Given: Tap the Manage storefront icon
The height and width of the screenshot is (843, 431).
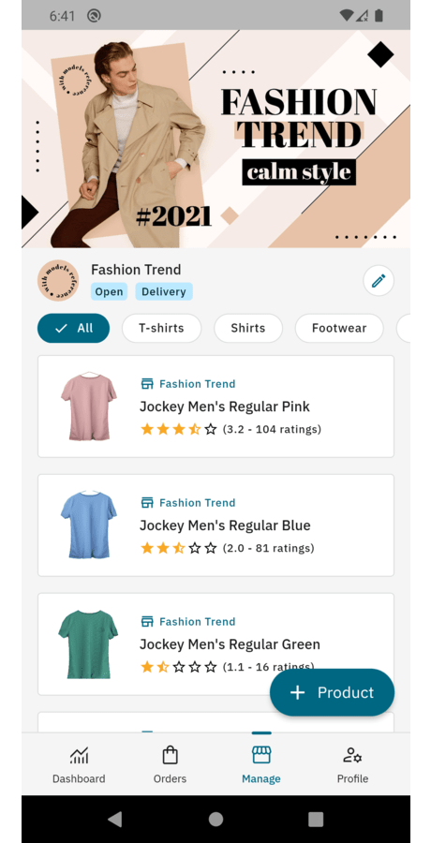Looking at the screenshot, I should click(261, 755).
